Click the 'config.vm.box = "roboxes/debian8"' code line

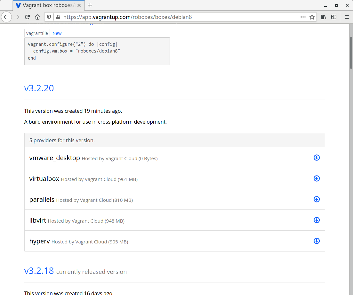[76, 51]
